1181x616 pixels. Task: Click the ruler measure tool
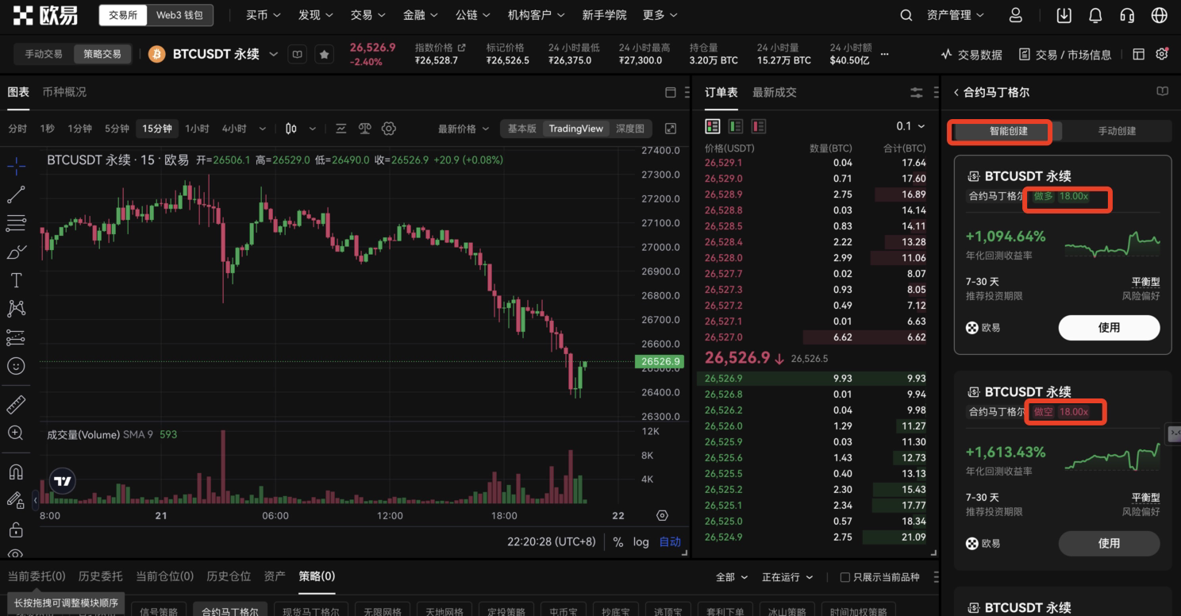coord(16,405)
